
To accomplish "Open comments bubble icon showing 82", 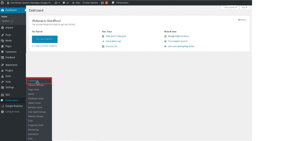I will [66, 3].
